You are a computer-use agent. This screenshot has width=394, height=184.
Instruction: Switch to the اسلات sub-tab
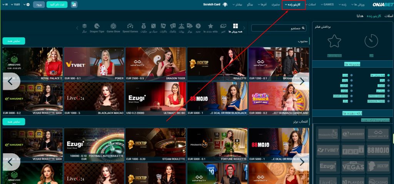(x=389, y=16)
